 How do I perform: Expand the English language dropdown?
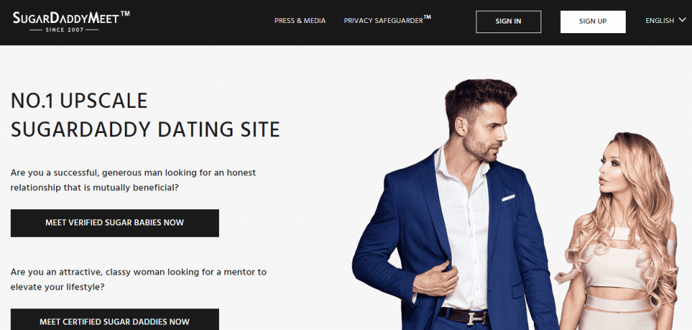(x=666, y=20)
